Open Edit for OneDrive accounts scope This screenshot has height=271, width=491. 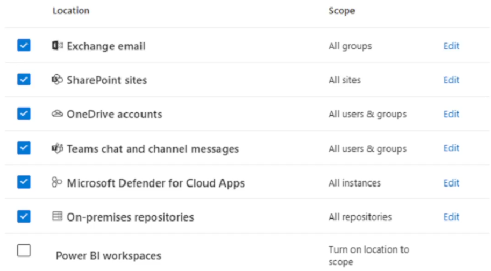coord(451,114)
